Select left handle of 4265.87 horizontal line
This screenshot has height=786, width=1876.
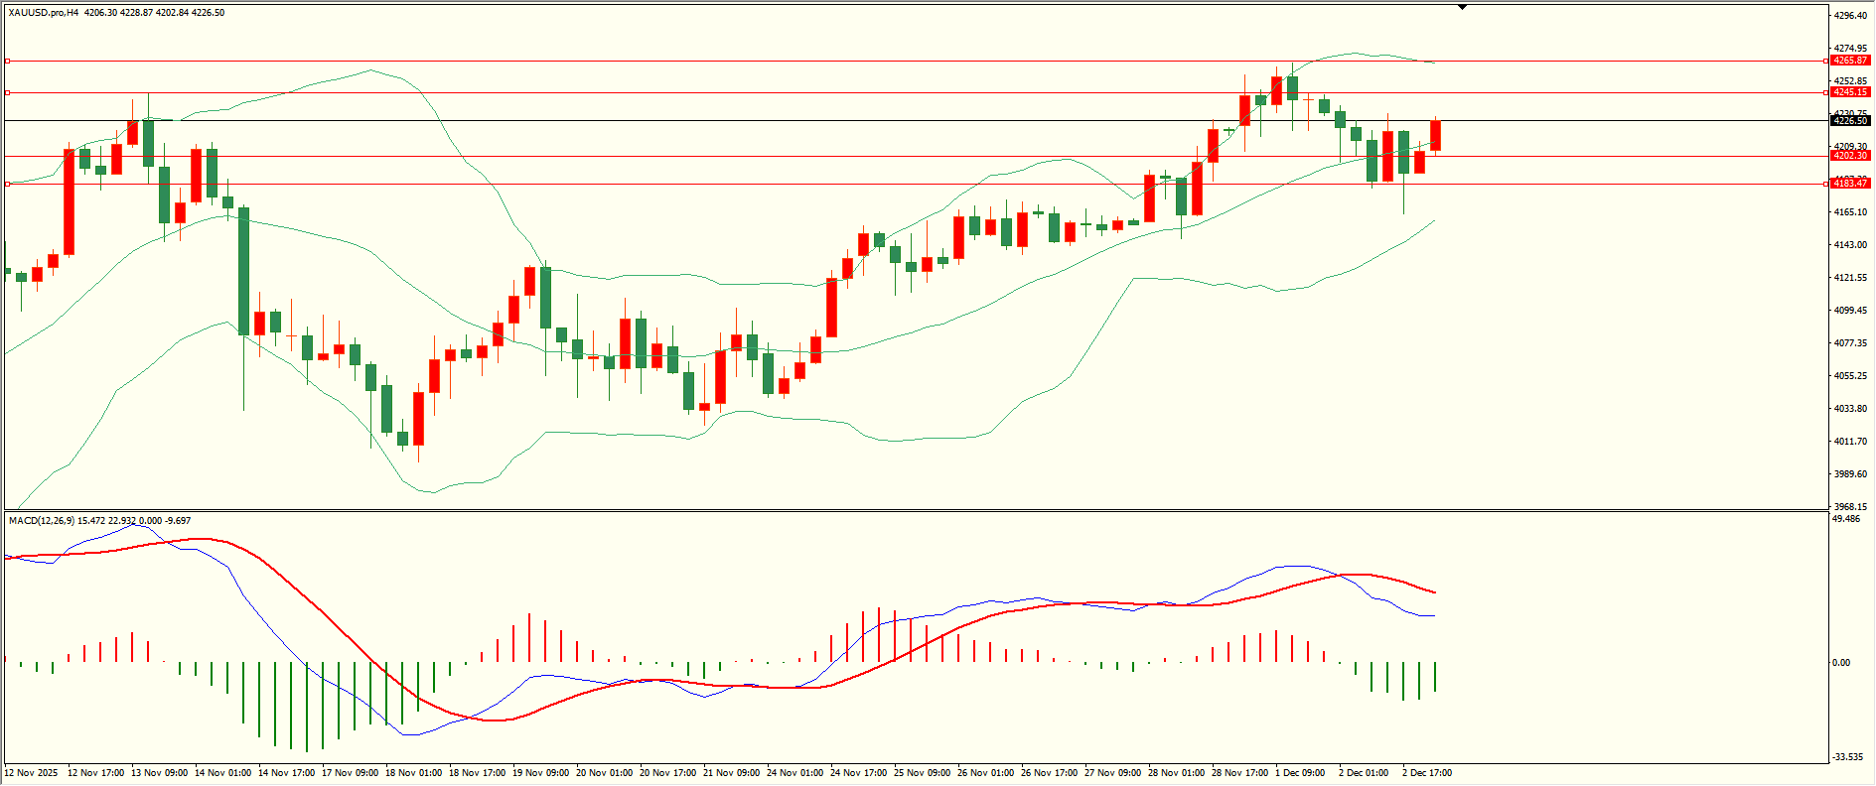(8, 61)
